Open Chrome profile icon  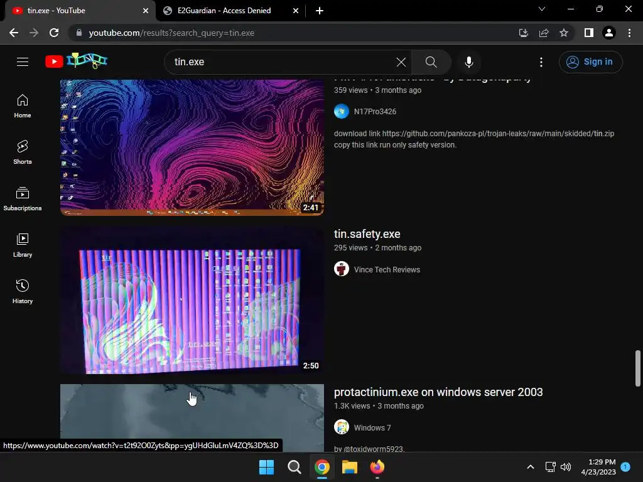[x=609, y=33]
